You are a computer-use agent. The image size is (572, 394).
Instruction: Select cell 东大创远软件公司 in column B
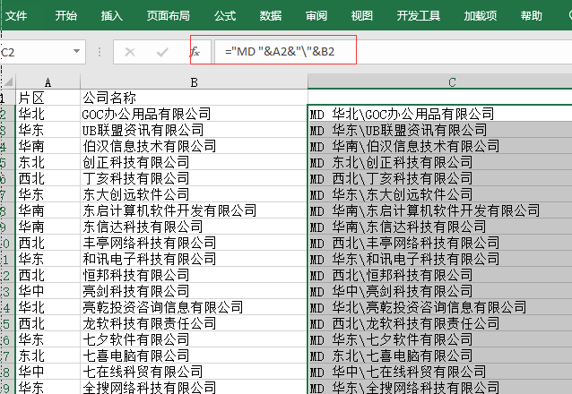point(194,194)
